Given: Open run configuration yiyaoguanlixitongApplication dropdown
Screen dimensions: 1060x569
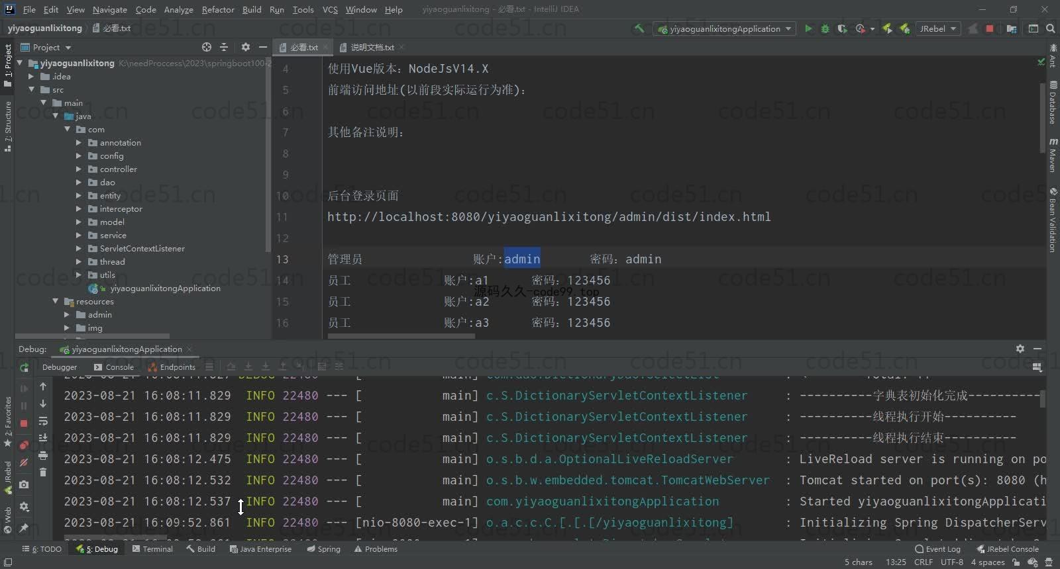Looking at the screenshot, I should pyautogui.click(x=724, y=28).
